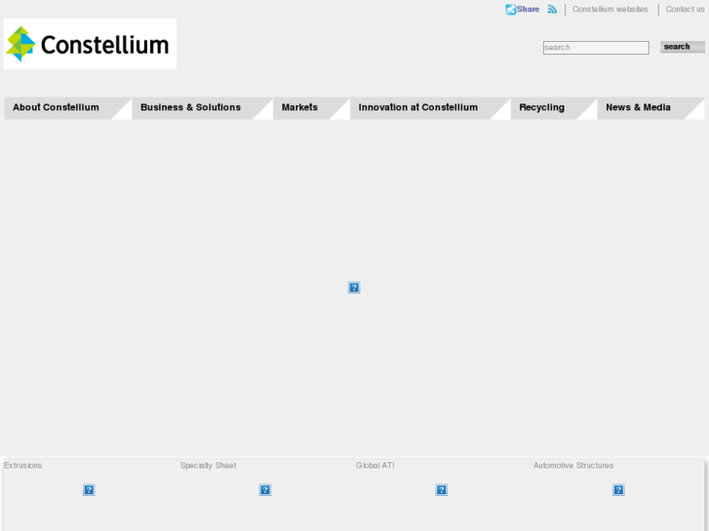Expand the Markets menu

click(300, 108)
